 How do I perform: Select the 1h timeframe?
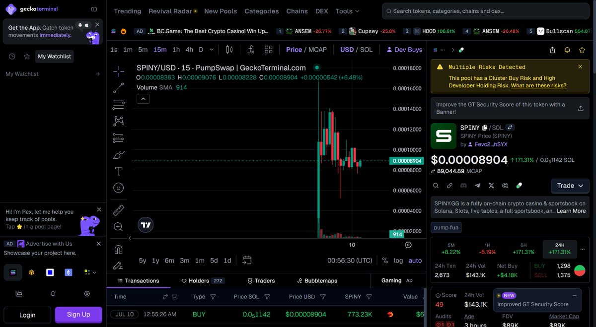coord(176,50)
